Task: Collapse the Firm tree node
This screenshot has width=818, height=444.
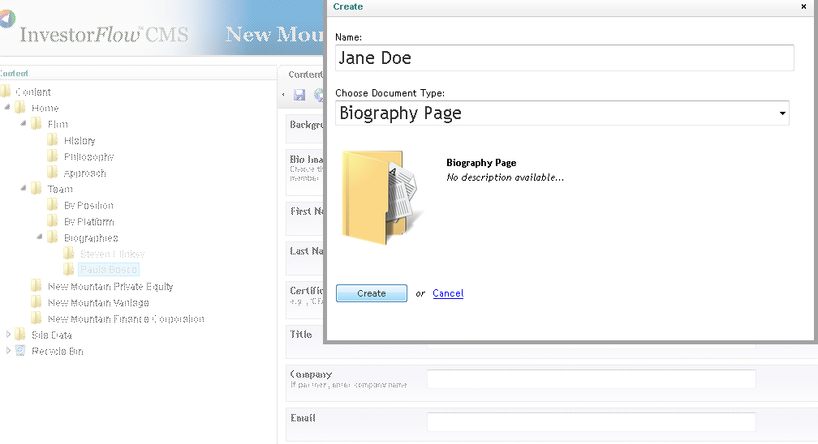Action: 24,123
